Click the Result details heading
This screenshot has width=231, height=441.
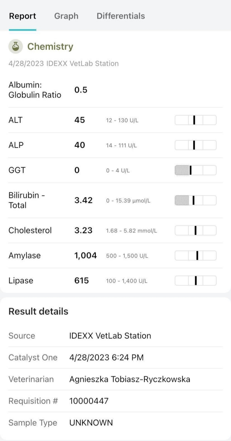click(38, 311)
